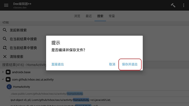
Task: Switch to the 最近 tab
Action: [89, 16]
